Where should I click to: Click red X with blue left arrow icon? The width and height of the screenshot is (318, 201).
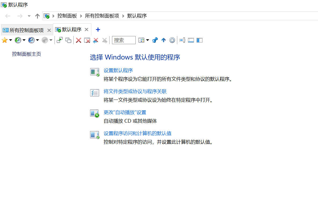click(96, 40)
